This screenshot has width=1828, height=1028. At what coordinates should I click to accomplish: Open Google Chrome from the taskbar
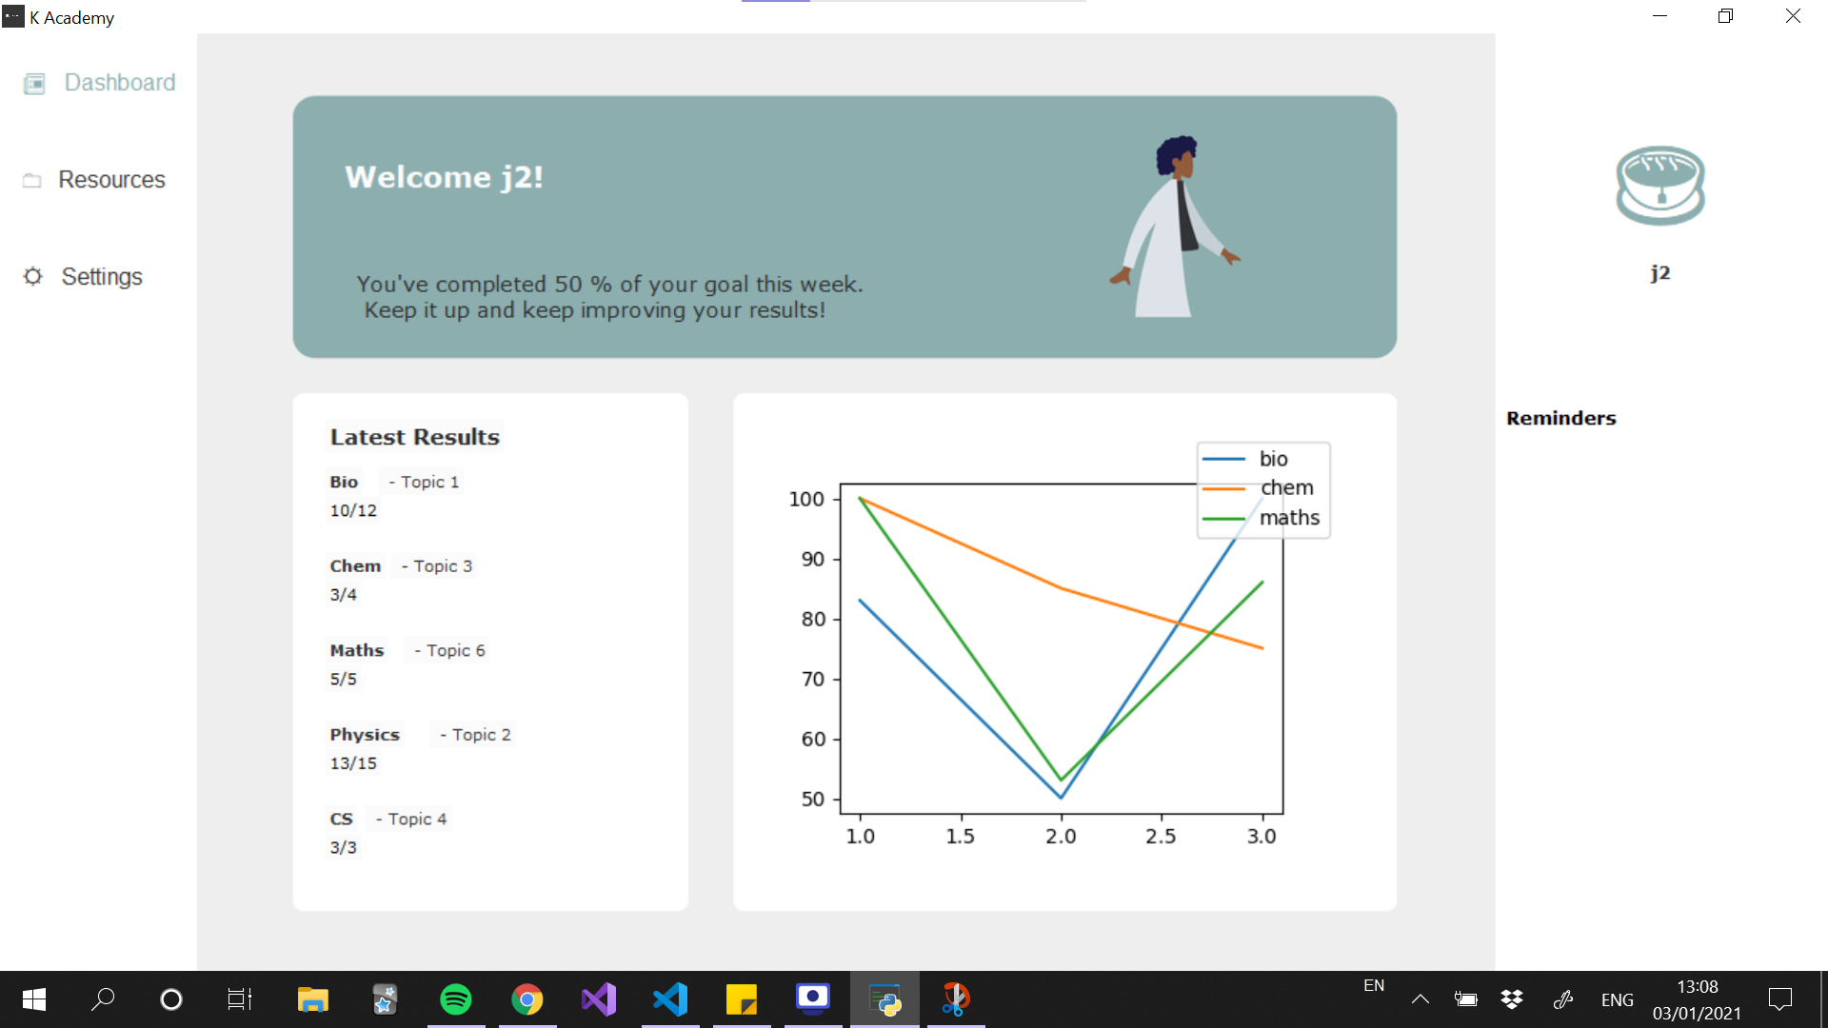tap(527, 999)
